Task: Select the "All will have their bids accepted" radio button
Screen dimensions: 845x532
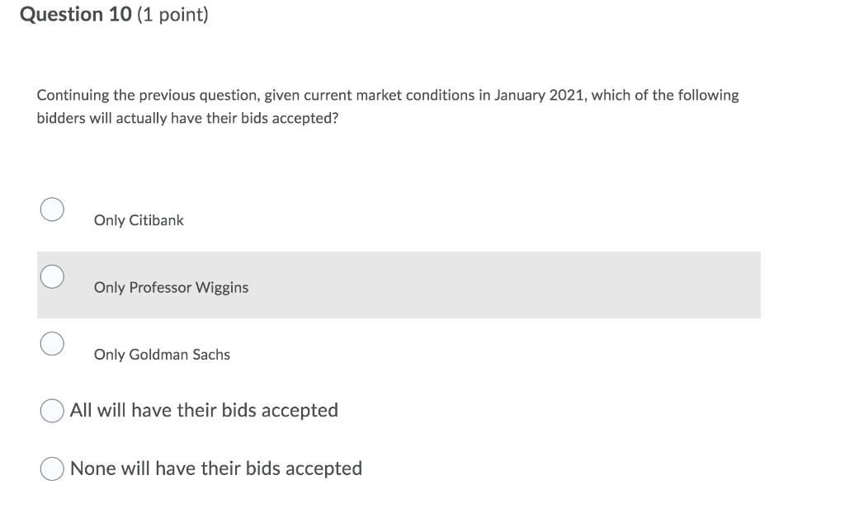Action: [x=51, y=410]
